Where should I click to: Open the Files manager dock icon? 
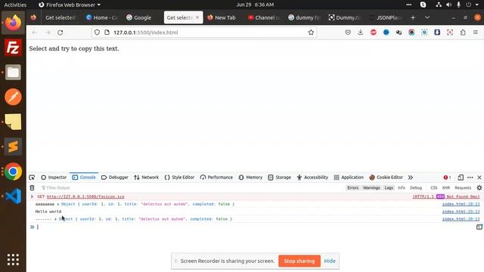coord(13,73)
